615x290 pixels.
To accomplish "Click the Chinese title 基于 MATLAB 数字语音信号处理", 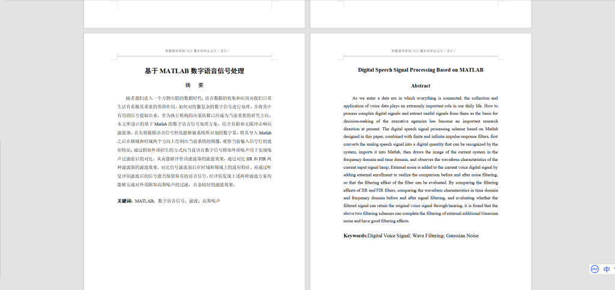I will (194, 71).
